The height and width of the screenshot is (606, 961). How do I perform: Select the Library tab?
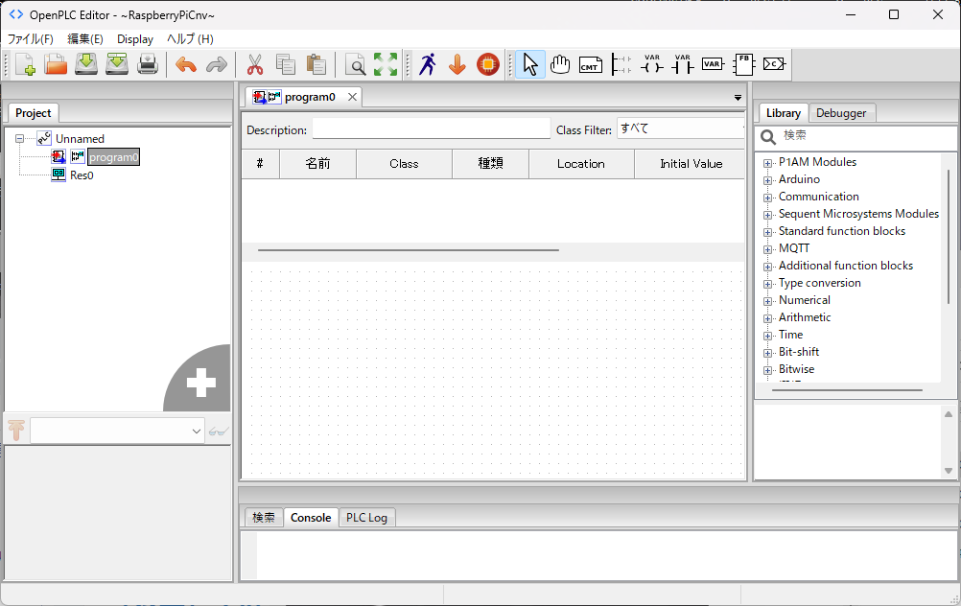click(x=784, y=113)
